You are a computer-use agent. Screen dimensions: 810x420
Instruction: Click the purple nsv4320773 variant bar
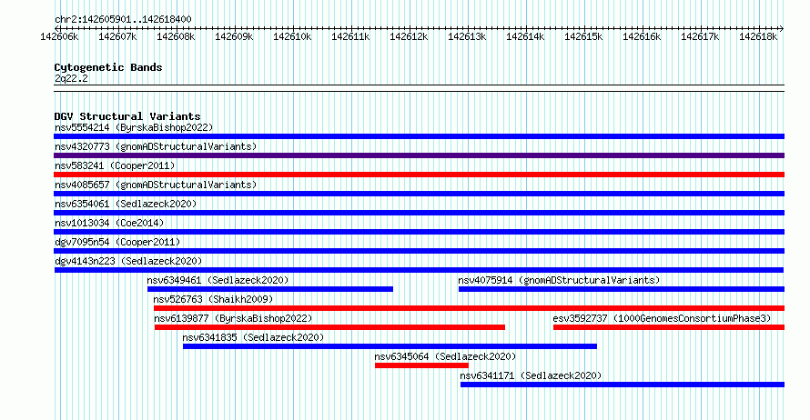tap(419, 155)
